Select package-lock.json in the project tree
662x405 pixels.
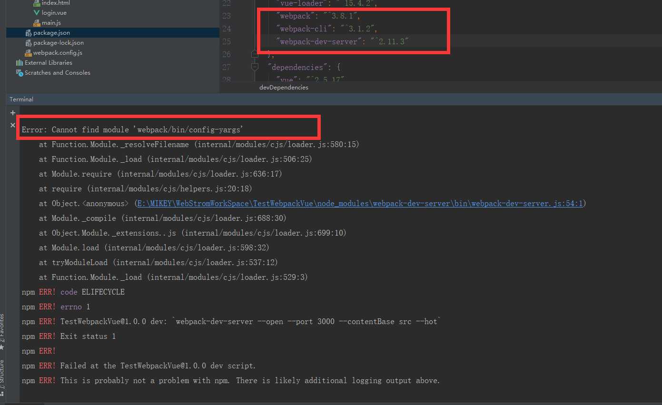point(59,43)
